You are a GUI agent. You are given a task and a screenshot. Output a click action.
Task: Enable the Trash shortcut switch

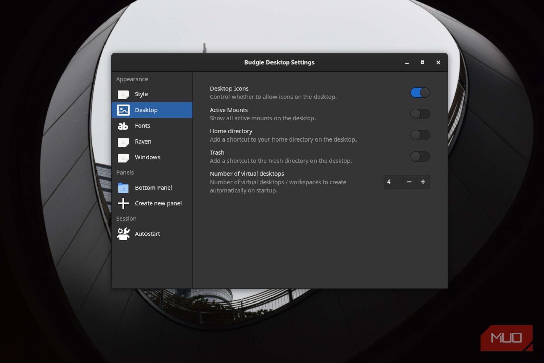click(420, 156)
